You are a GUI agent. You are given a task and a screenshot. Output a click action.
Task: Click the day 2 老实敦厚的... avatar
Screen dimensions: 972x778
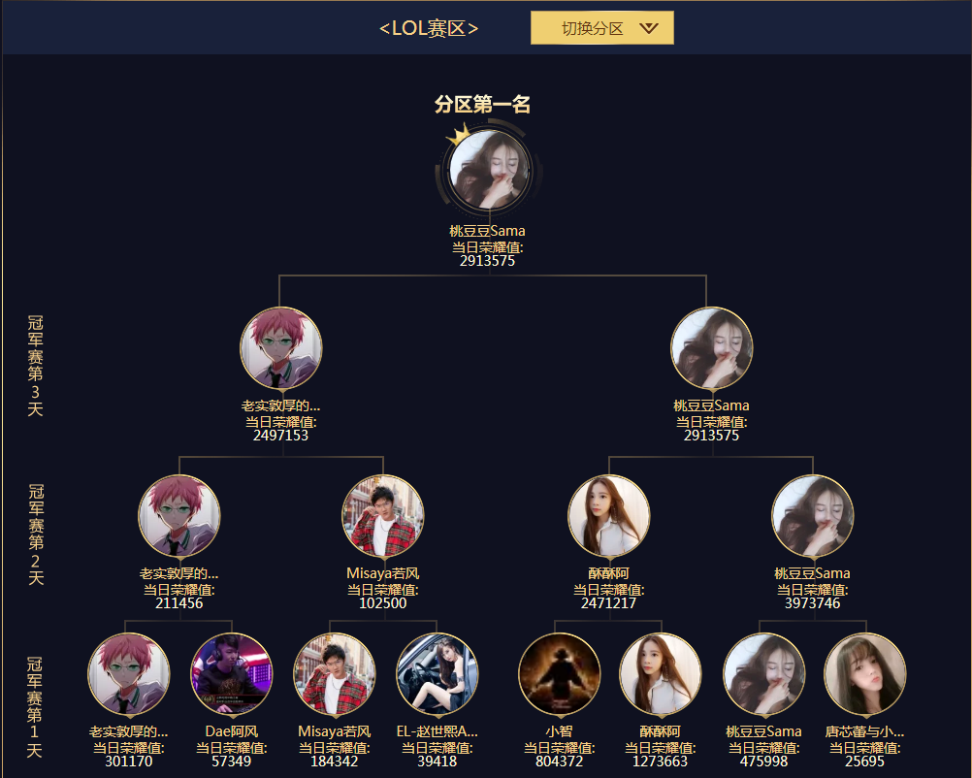coord(179,516)
